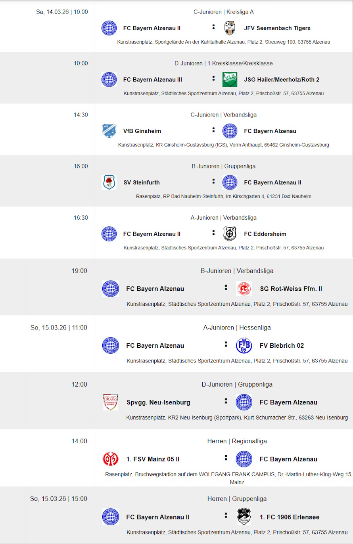The width and height of the screenshot is (353, 544).
Task: Click the SG Rot-Weiss Ffm. II logo
Action: (244, 289)
